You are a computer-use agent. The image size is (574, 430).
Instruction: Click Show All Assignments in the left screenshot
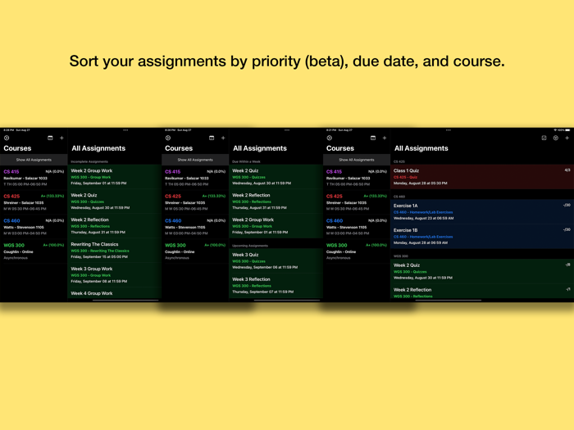coord(34,160)
